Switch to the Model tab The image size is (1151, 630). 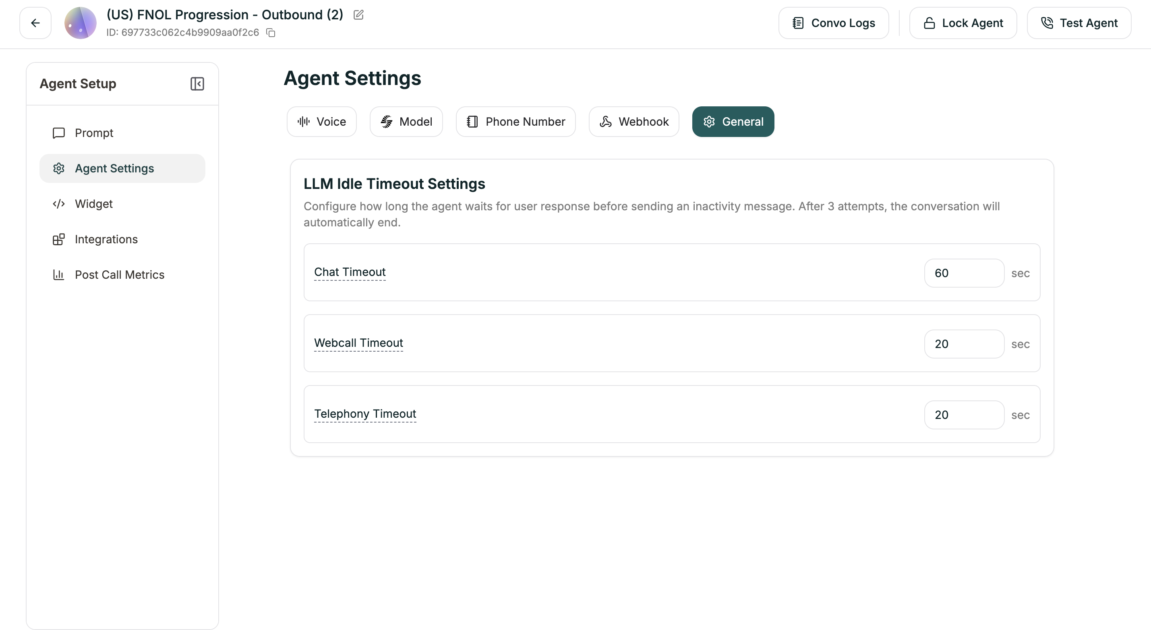406,122
